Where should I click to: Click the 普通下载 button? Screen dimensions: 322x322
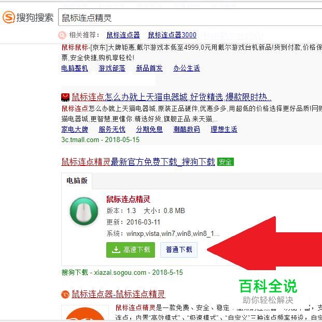179,250
